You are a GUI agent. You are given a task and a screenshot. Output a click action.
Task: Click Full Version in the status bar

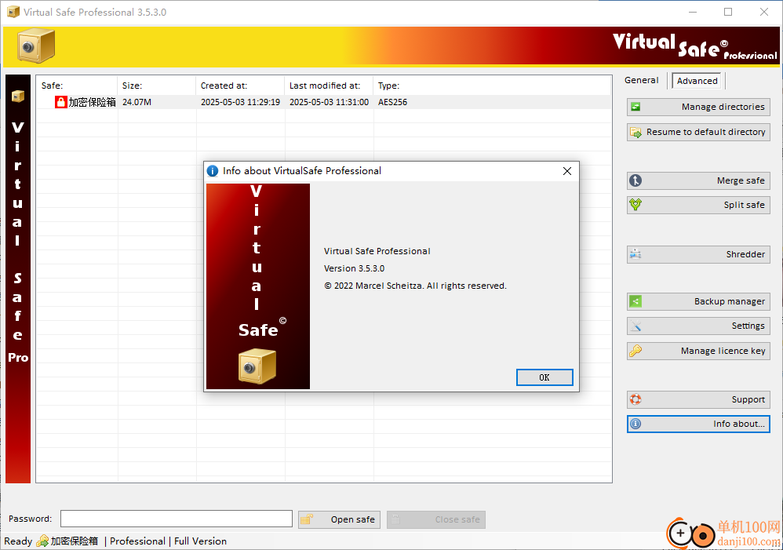200,541
